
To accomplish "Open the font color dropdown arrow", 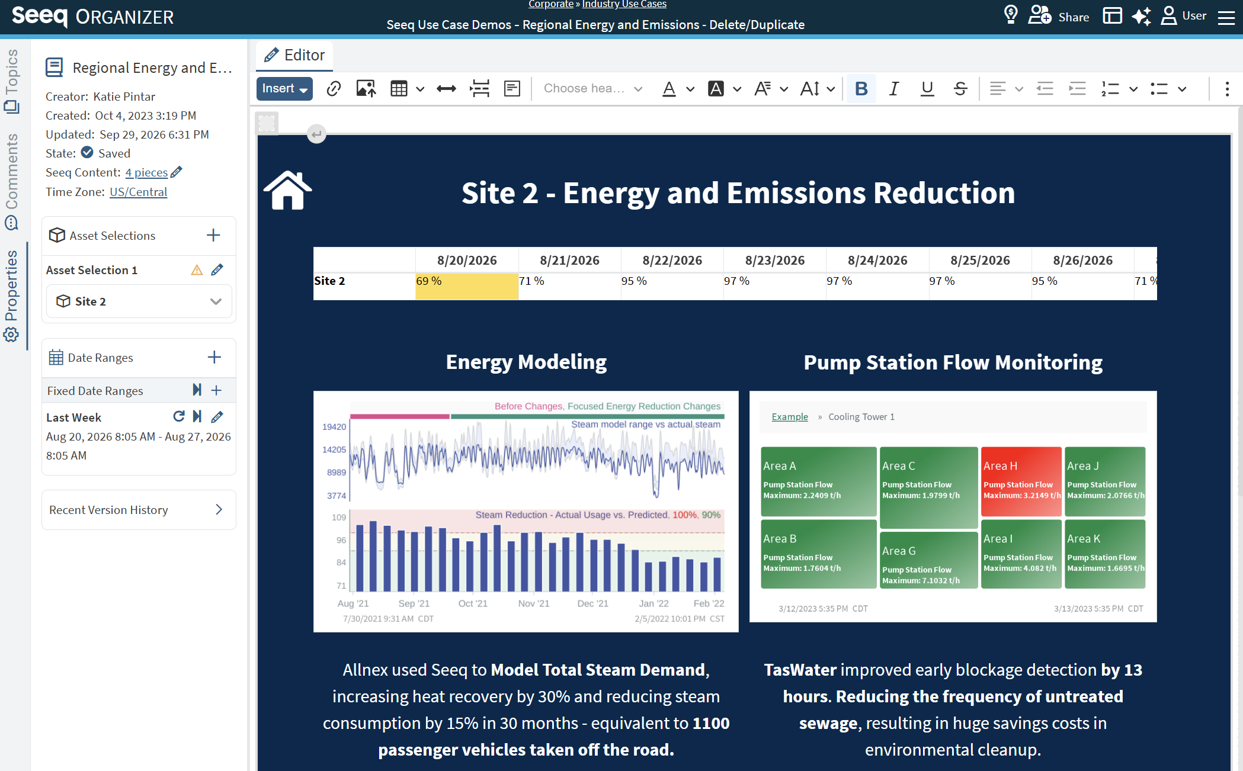I will [690, 89].
